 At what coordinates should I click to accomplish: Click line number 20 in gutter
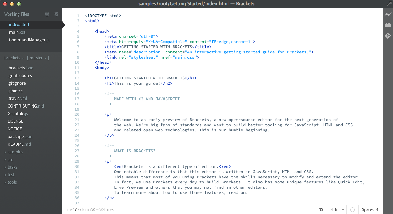tap(77, 114)
